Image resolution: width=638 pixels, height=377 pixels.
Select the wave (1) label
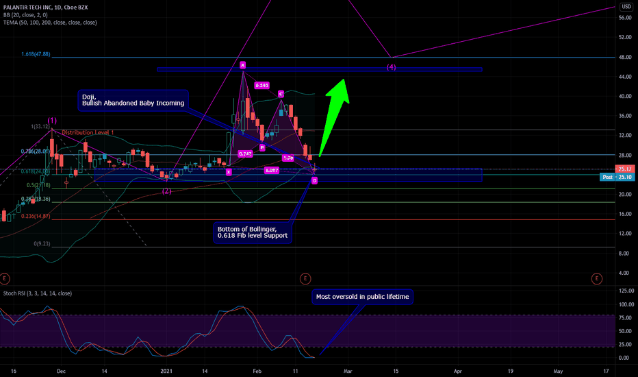click(52, 121)
